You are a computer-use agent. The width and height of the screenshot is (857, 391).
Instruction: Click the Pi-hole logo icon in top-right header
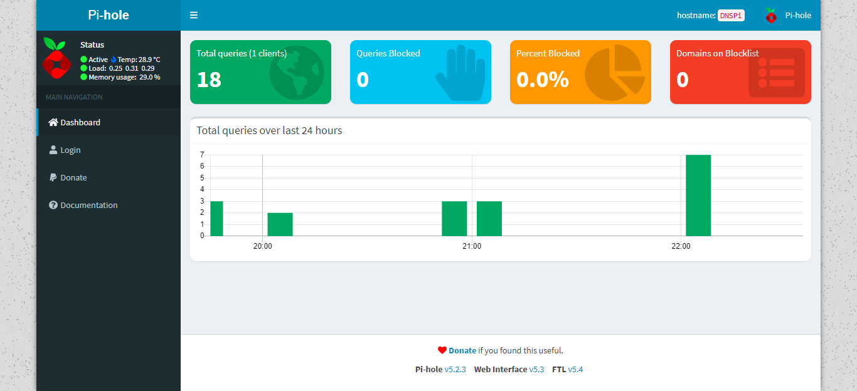[771, 15]
